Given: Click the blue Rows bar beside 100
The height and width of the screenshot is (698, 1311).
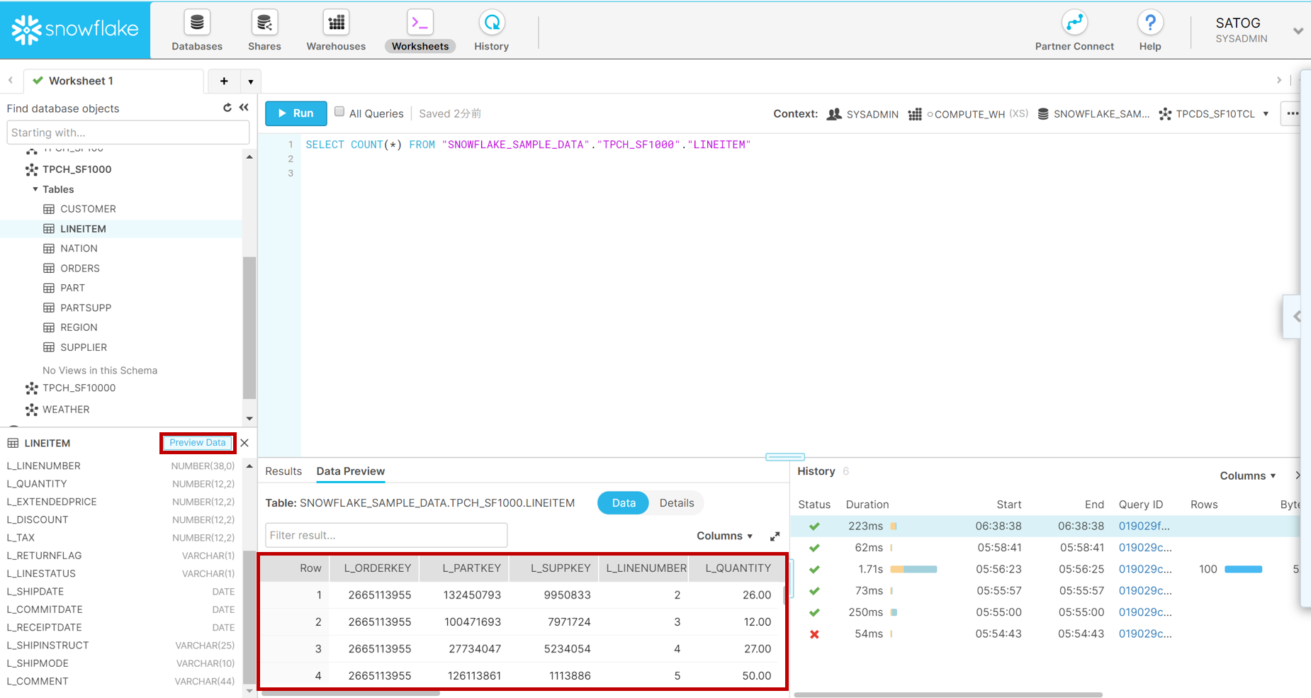Looking at the screenshot, I should point(1243,570).
